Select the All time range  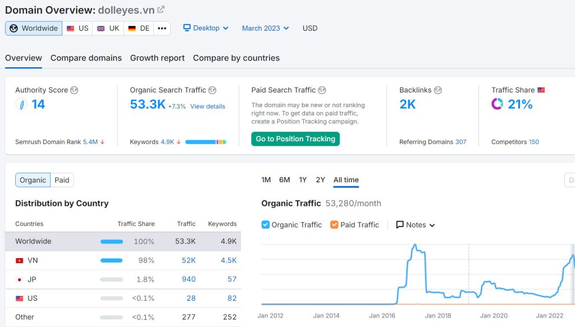[x=346, y=180]
